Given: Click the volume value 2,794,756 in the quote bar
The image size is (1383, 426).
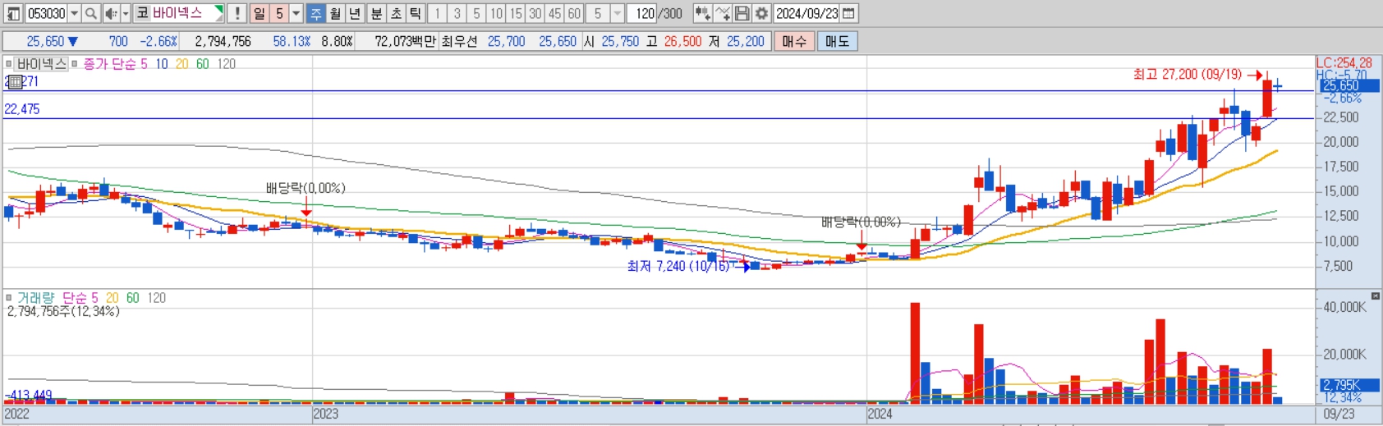Looking at the screenshot, I should [x=223, y=41].
